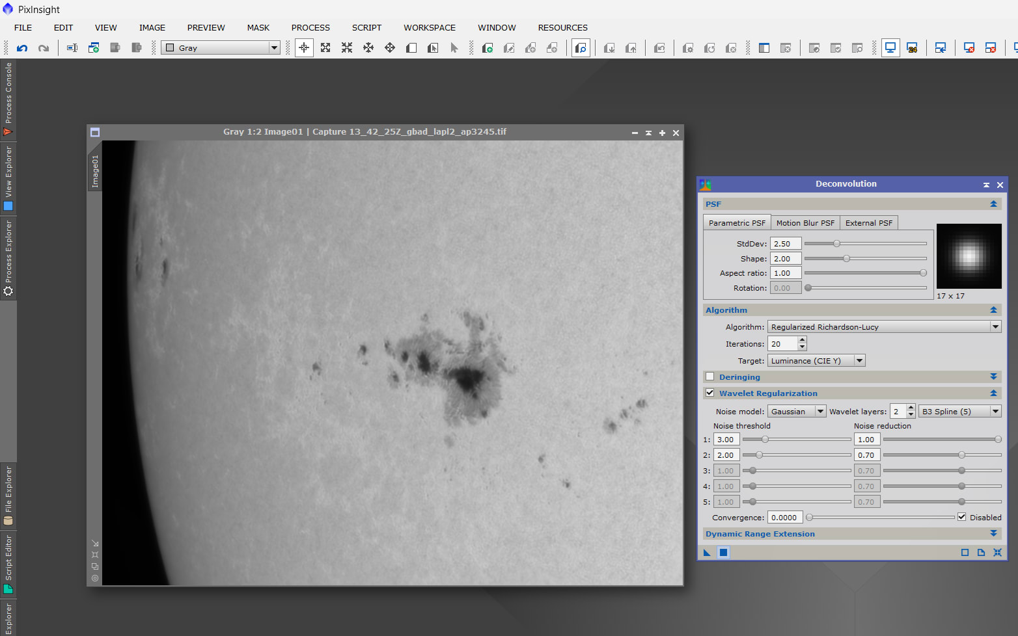Screen dimensions: 1018x636
Task: Open the Target Luminance dropdown
Action: click(817, 360)
